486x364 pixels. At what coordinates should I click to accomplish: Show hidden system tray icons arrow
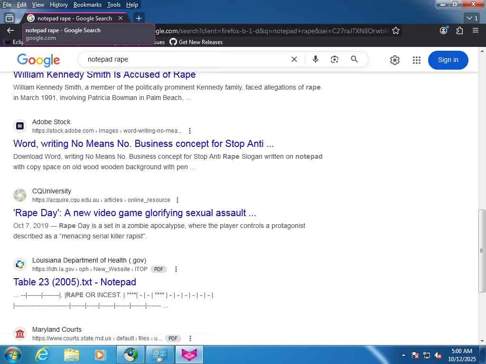403,355
